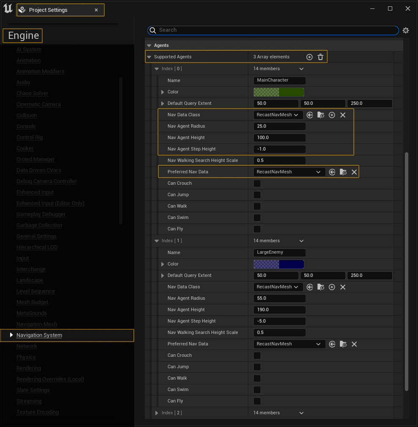The width and height of the screenshot is (418, 427).
Task: Click the plus icon beside Nav Data Class
Action: tap(332, 115)
